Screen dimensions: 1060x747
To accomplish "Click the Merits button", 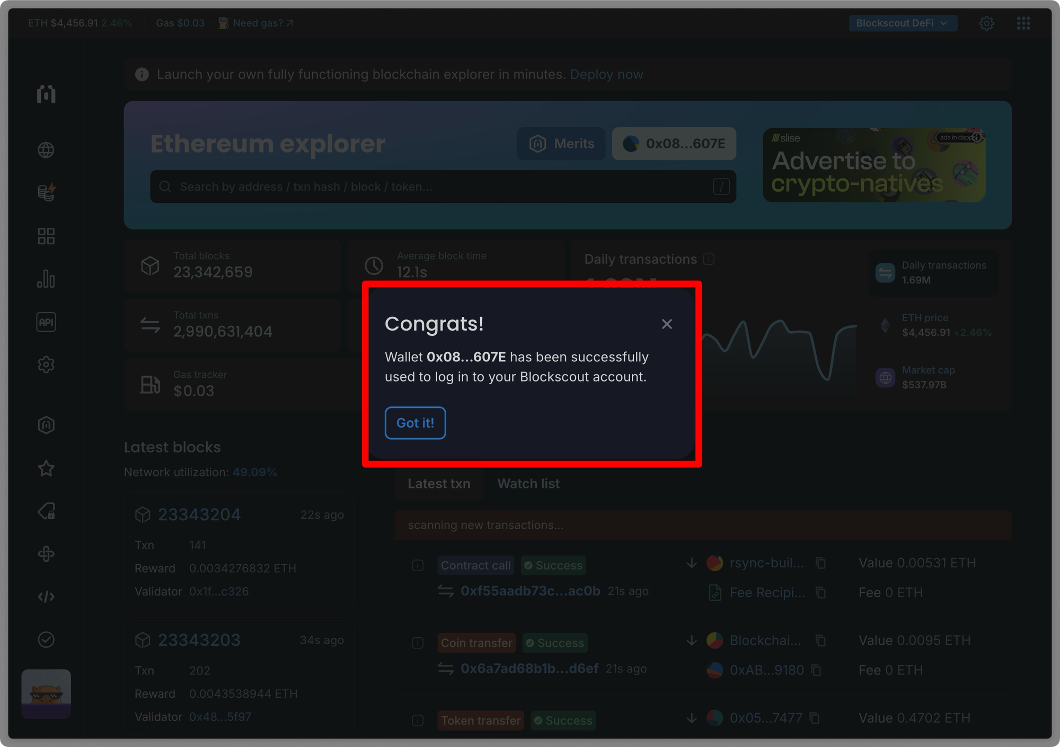I will click(561, 144).
